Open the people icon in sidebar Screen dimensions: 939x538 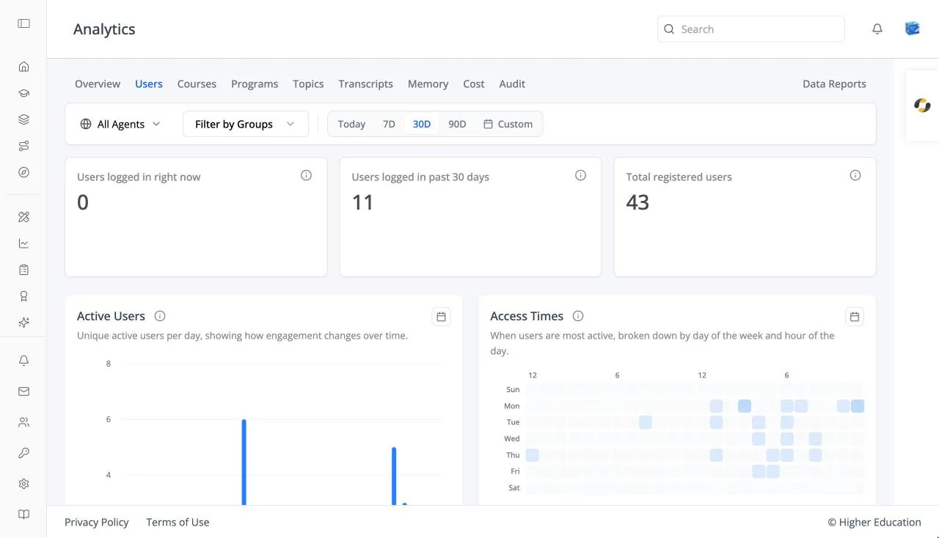[x=23, y=422]
